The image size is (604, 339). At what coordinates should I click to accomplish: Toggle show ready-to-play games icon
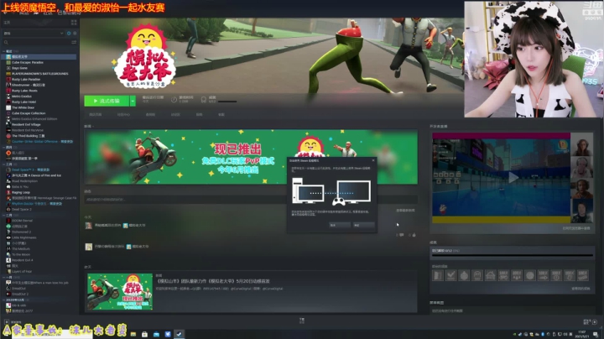pyautogui.click(x=75, y=33)
